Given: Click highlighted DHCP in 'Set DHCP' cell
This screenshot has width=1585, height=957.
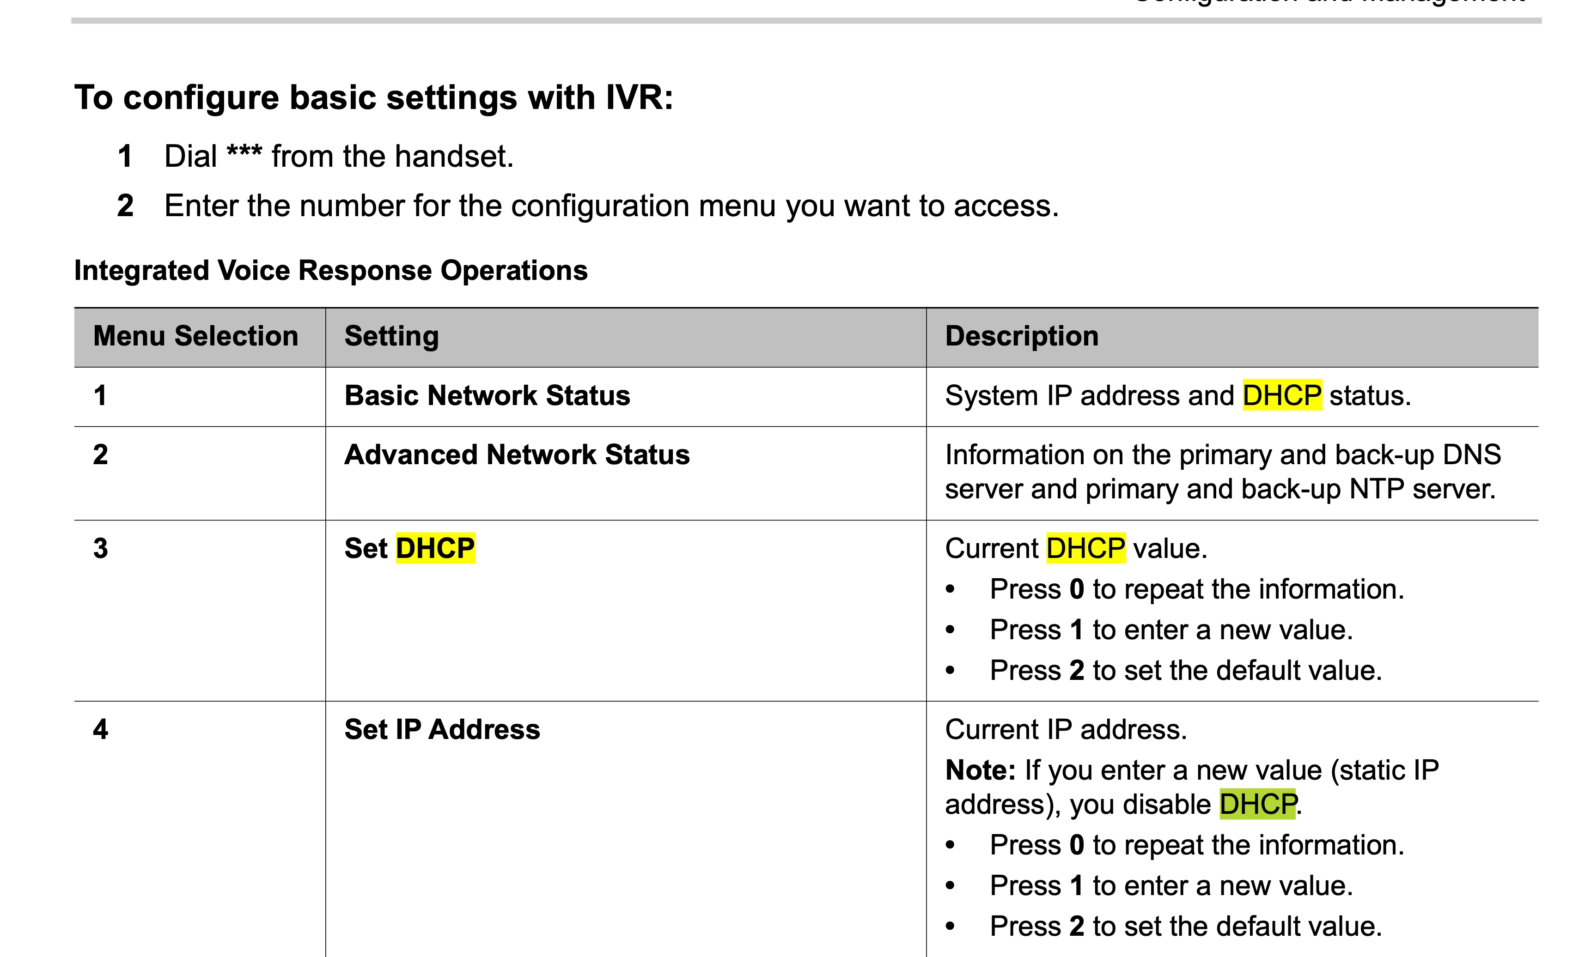Looking at the screenshot, I should click(435, 549).
